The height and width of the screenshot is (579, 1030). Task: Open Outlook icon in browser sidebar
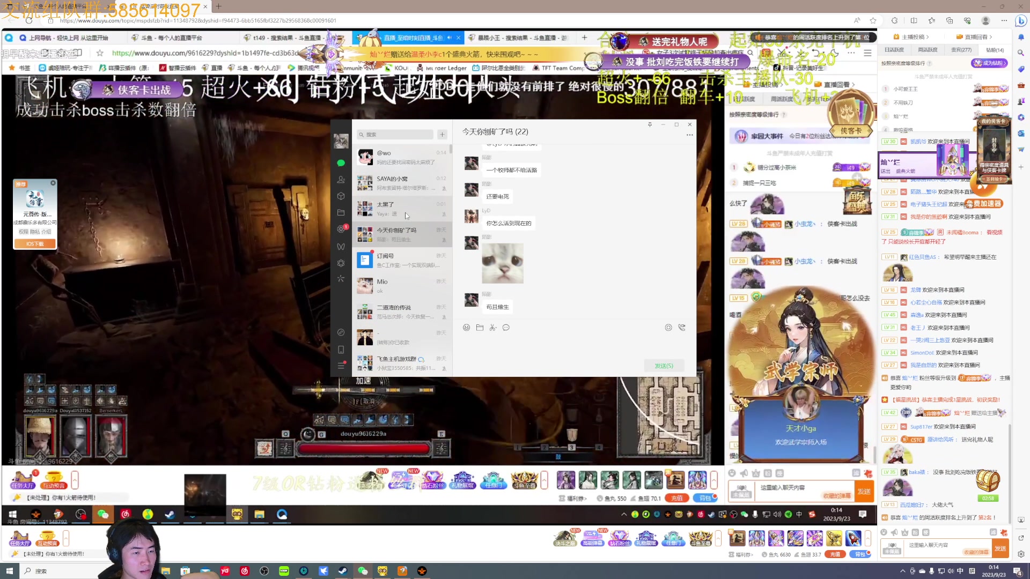click(1021, 133)
